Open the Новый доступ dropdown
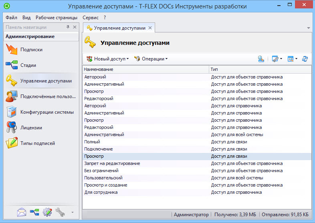The height and width of the screenshot is (223, 315). tap(107, 59)
